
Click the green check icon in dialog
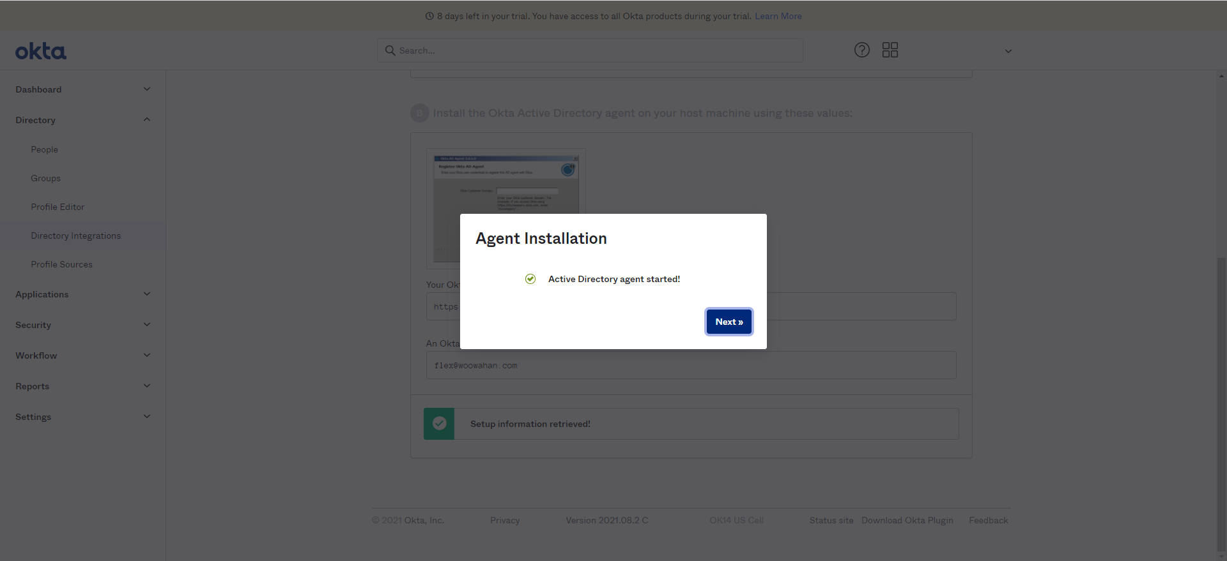click(x=530, y=279)
